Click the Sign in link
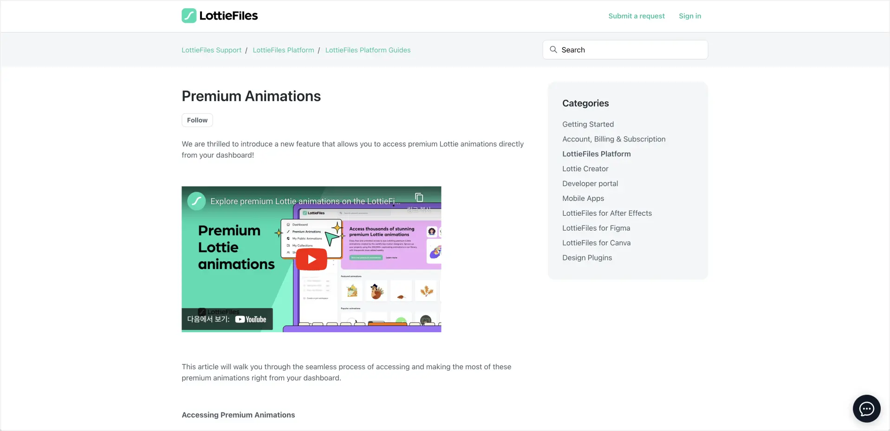Screen dimensions: 890x431 pos(690,16)
